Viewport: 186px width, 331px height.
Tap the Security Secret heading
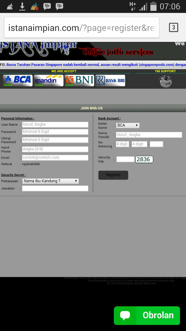tap(13, 175)
